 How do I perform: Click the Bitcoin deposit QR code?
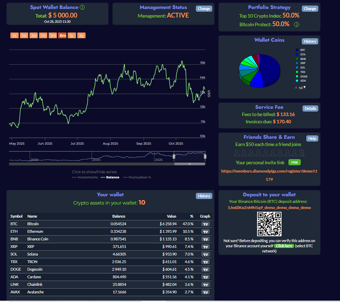coord(269,224)
